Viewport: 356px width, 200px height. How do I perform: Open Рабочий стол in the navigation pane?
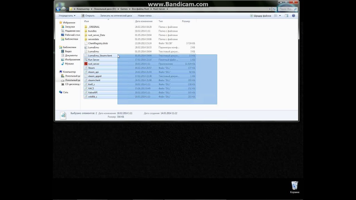73,35
